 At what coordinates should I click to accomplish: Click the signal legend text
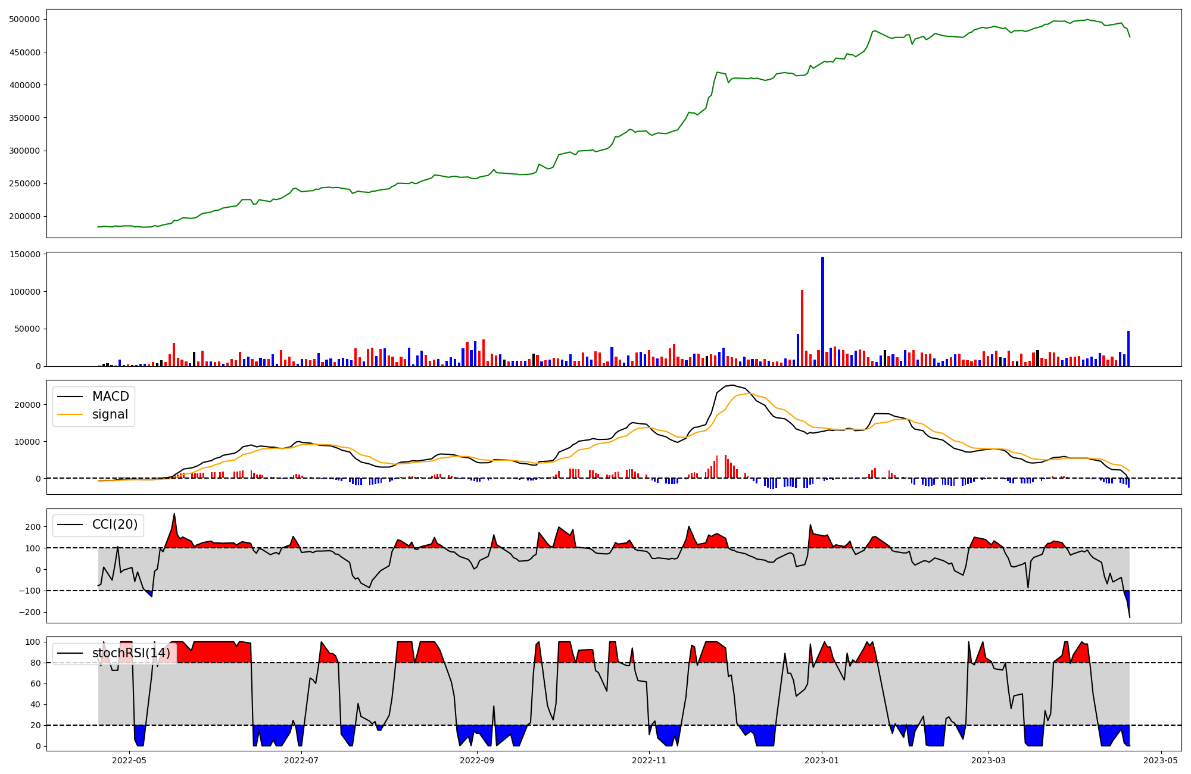(x=110, y=414)
